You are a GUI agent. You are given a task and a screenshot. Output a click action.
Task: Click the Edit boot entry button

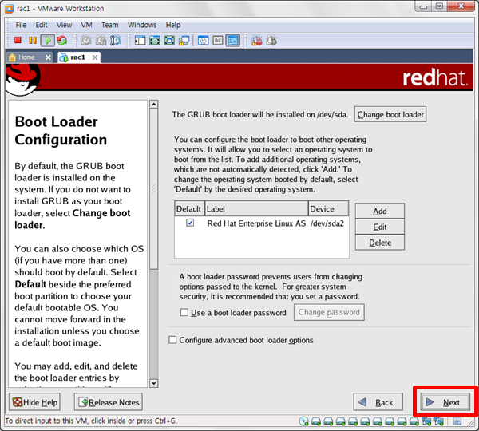click(x=380, y=227)
